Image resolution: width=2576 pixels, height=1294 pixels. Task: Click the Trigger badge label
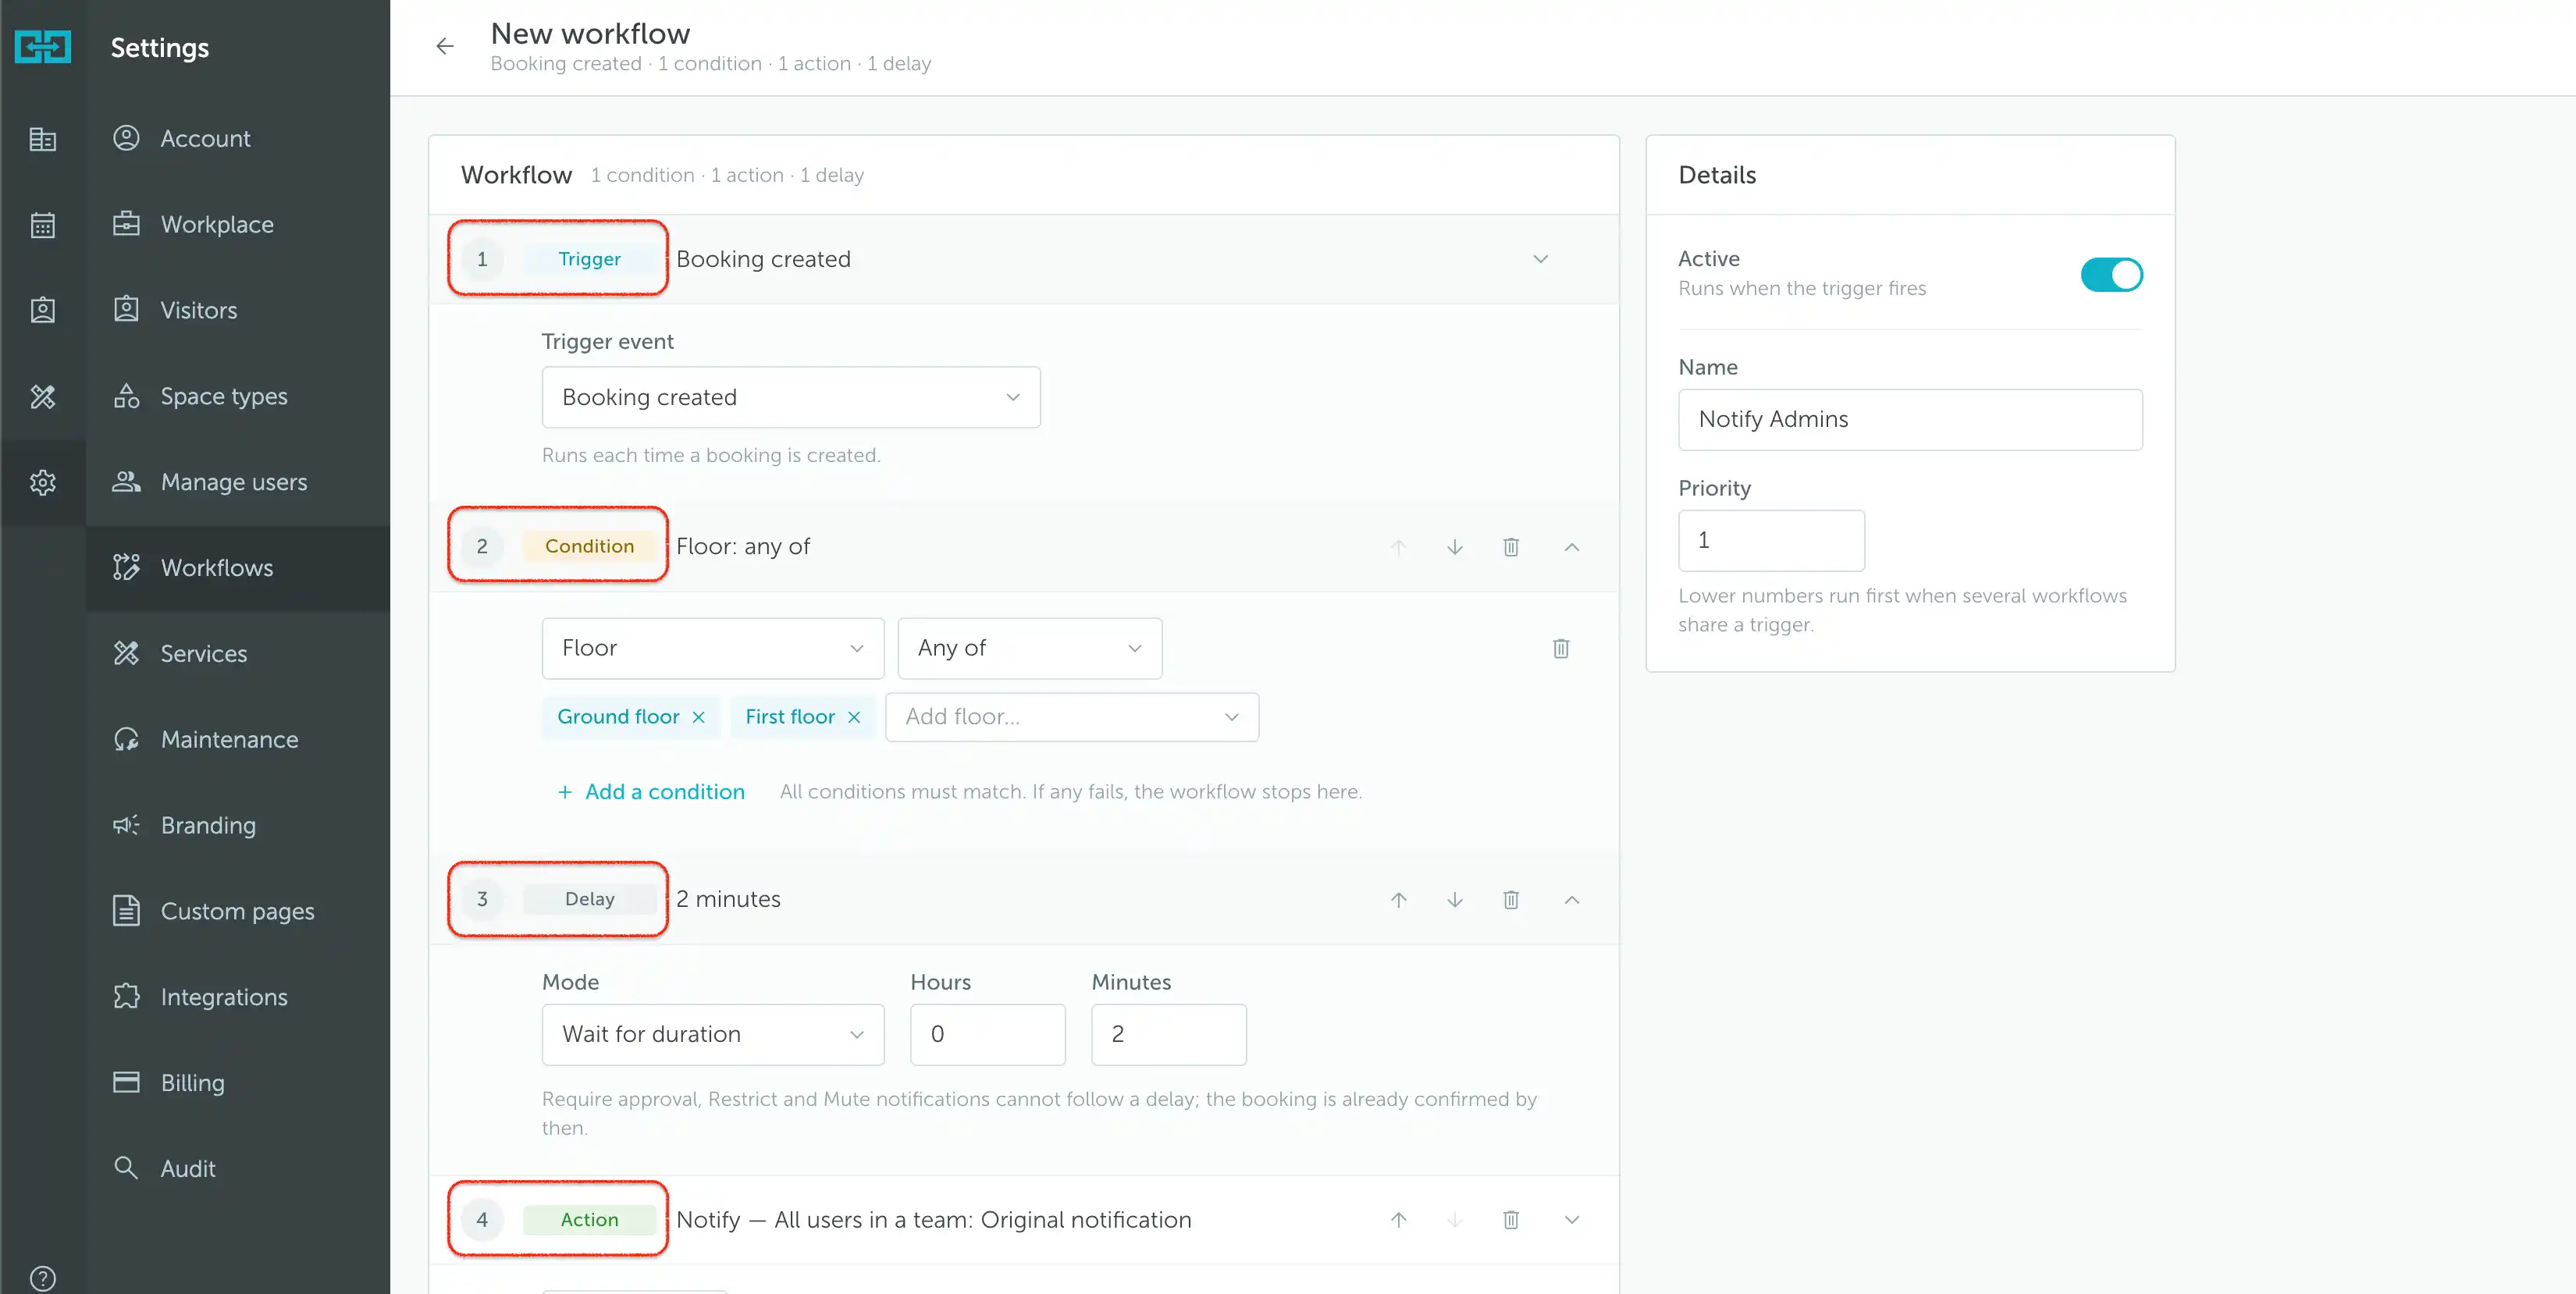(x=590, y=259)
